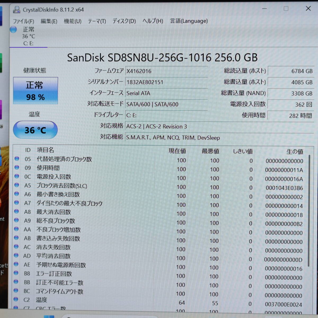This screenshot has height=318, width=318.
Task: Click status orb for attribute BC
Action: [16, 290]
